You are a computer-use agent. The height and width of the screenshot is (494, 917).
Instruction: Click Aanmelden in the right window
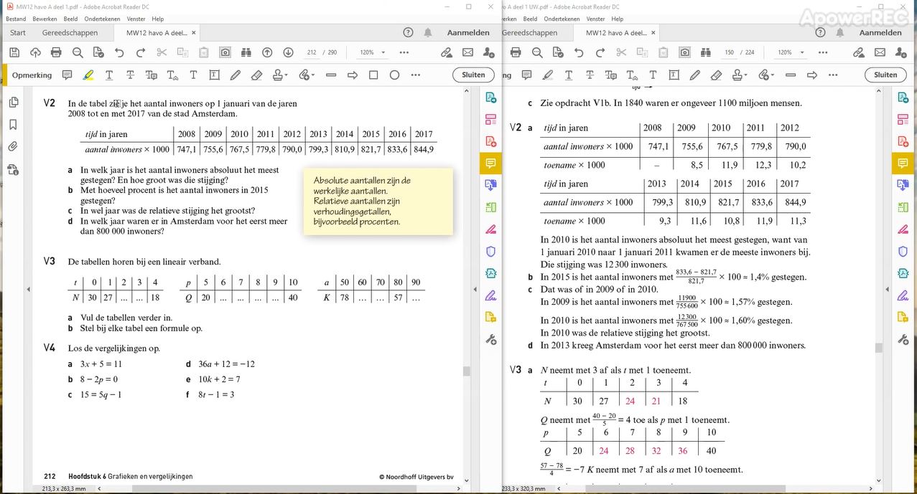point(880,32)
